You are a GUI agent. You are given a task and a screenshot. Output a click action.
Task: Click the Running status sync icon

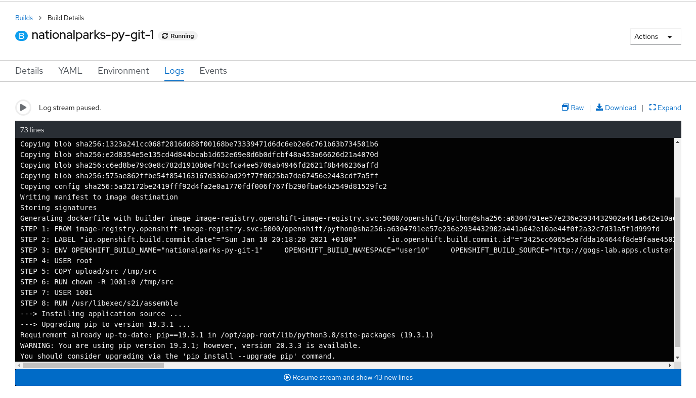coord(164,36)
